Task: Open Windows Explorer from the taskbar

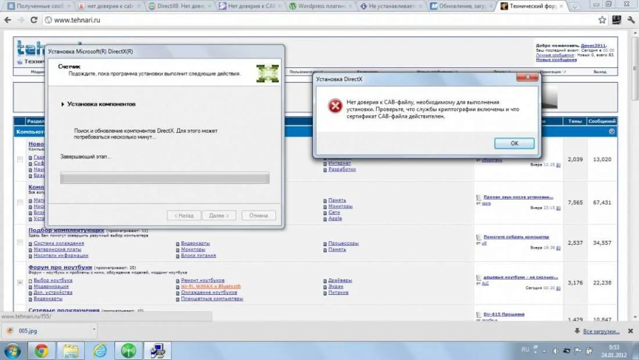Action: (x=70, y=351)
